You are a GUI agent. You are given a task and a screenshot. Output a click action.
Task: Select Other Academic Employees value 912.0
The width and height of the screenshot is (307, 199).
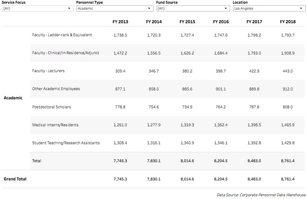tap(287, 89)
